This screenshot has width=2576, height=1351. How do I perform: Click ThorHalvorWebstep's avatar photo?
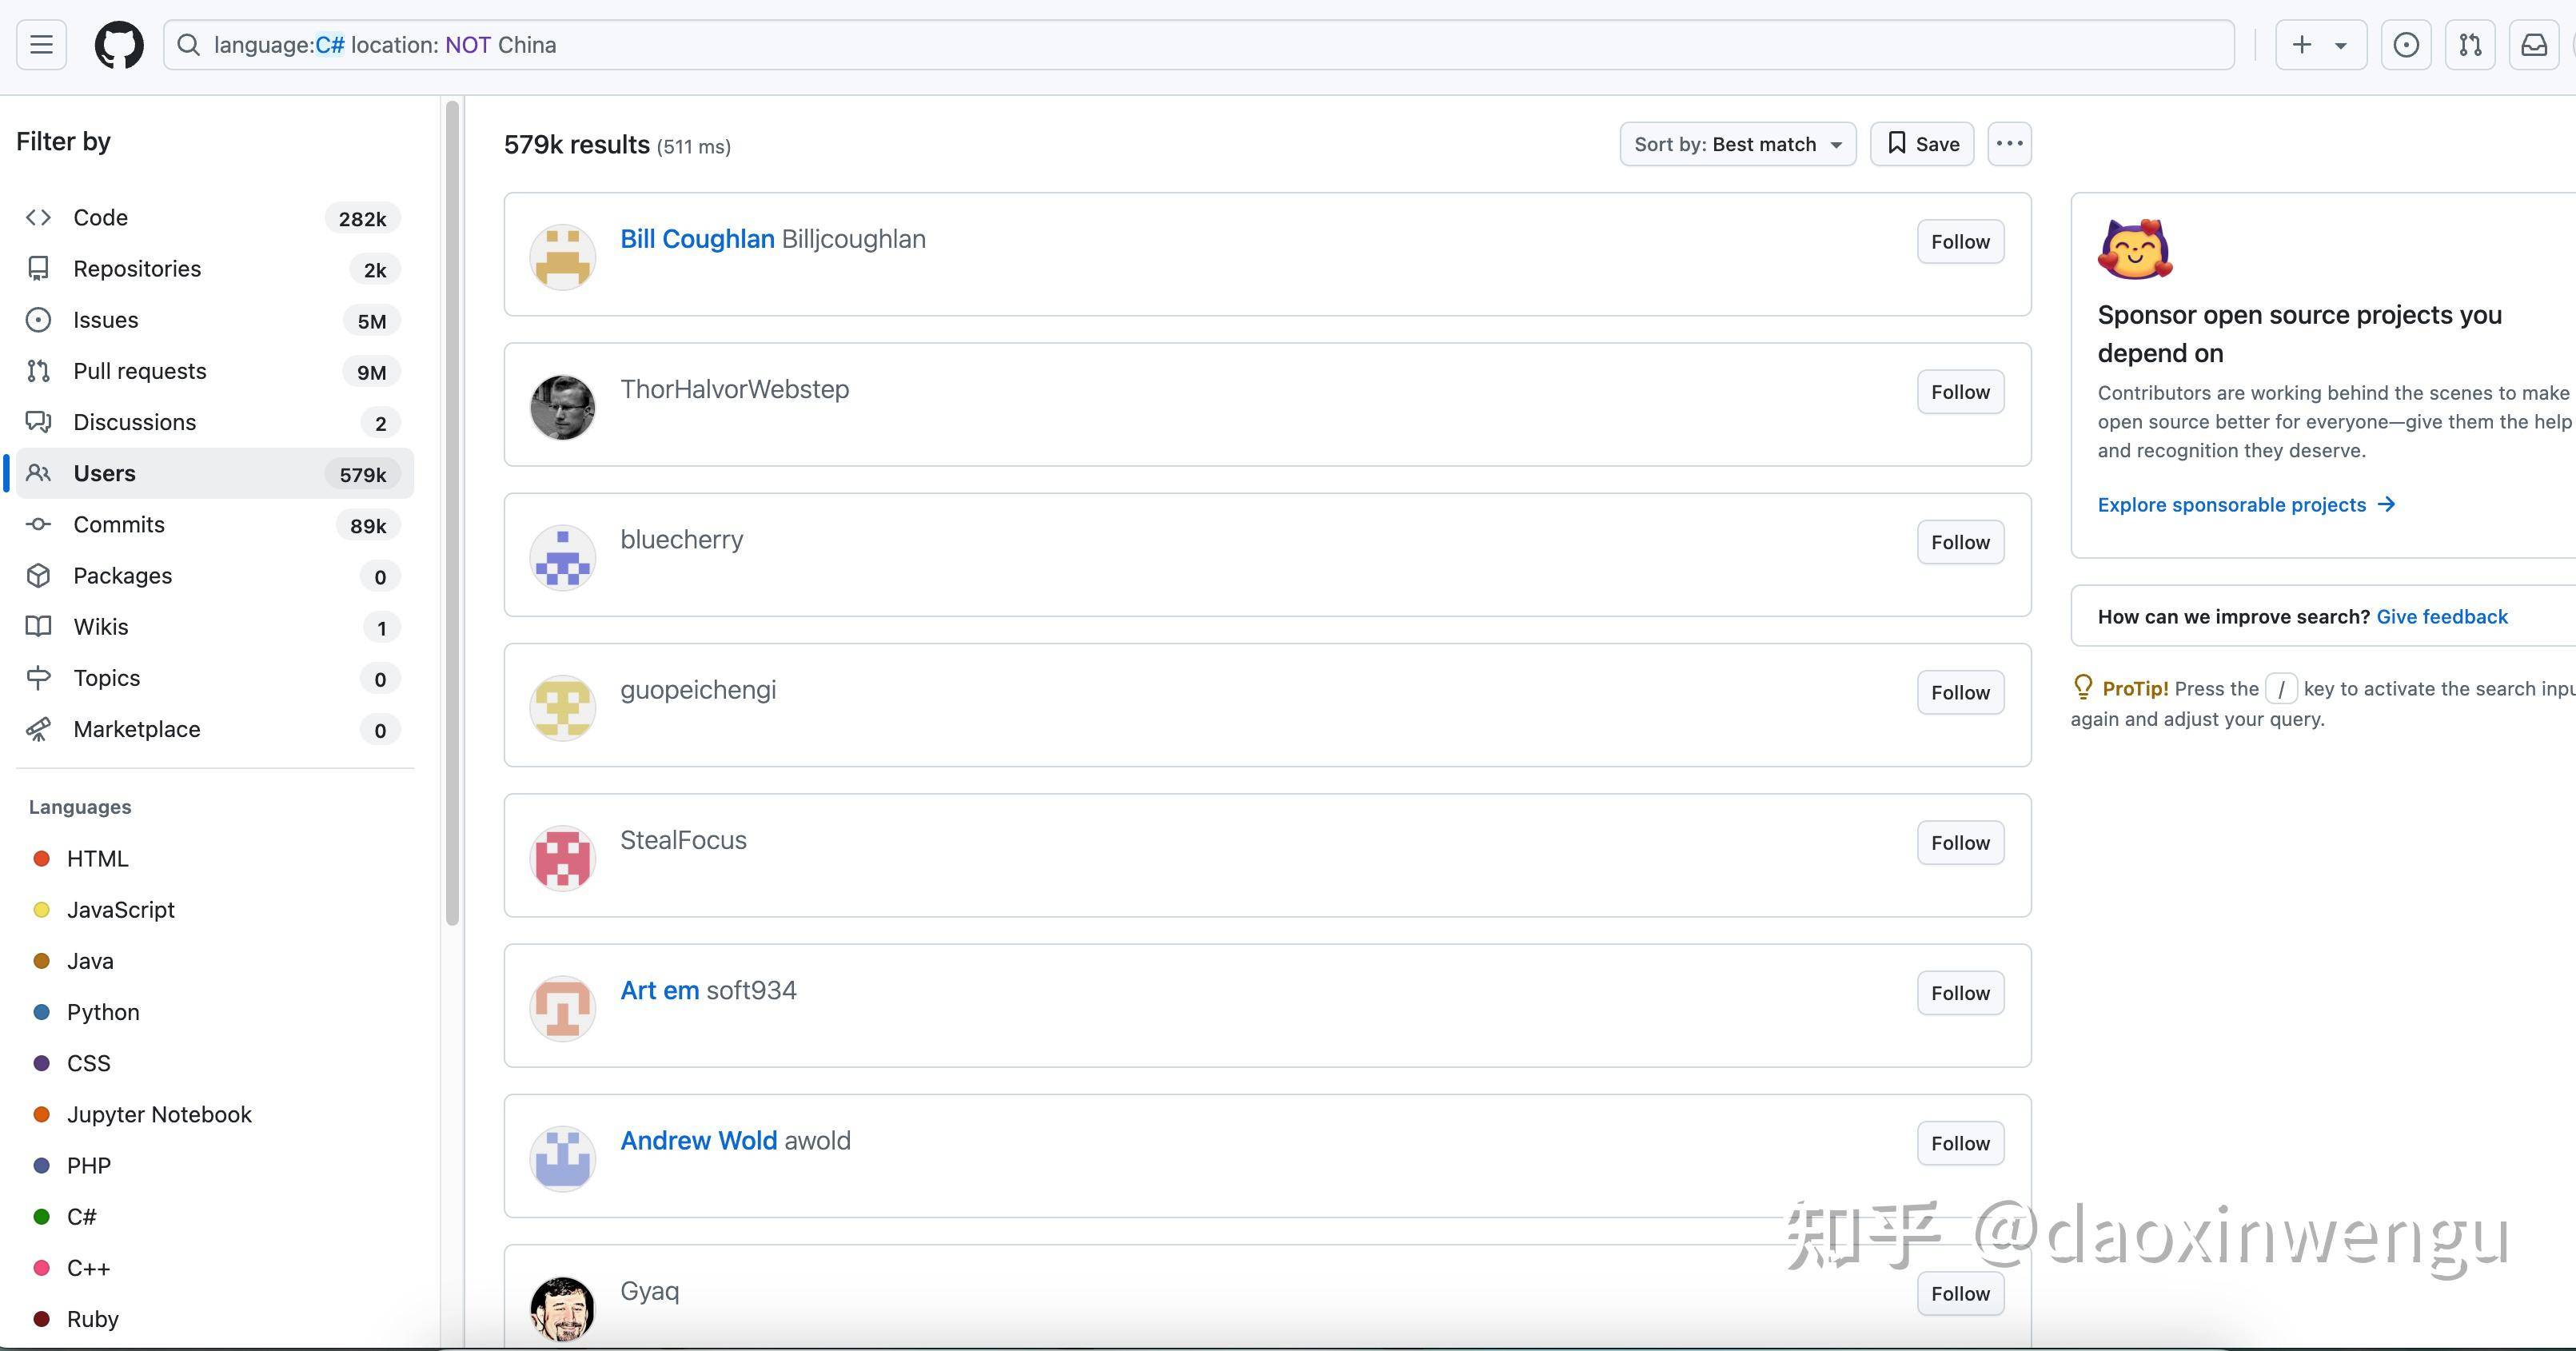[x=562, y=407]
